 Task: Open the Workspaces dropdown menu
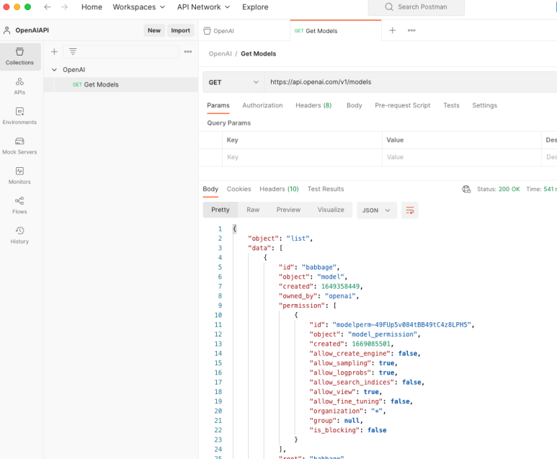point(139,7)
